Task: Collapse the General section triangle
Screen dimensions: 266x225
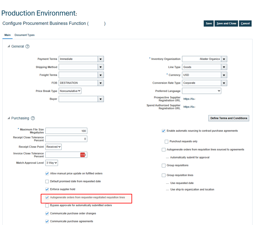Action: pos(9,46)
